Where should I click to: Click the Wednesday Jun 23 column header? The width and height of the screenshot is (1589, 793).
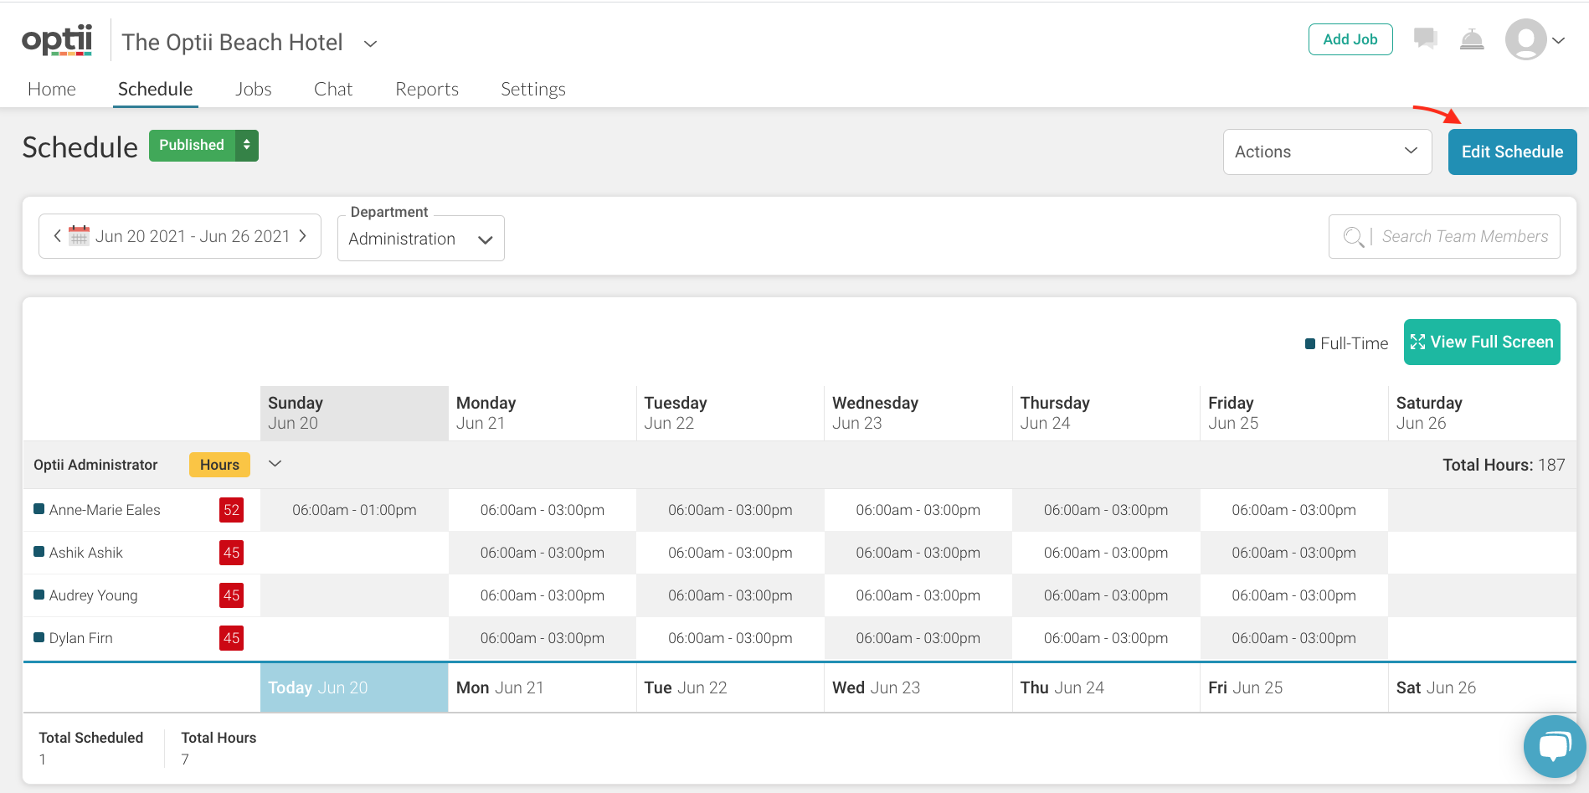(918, 413)
